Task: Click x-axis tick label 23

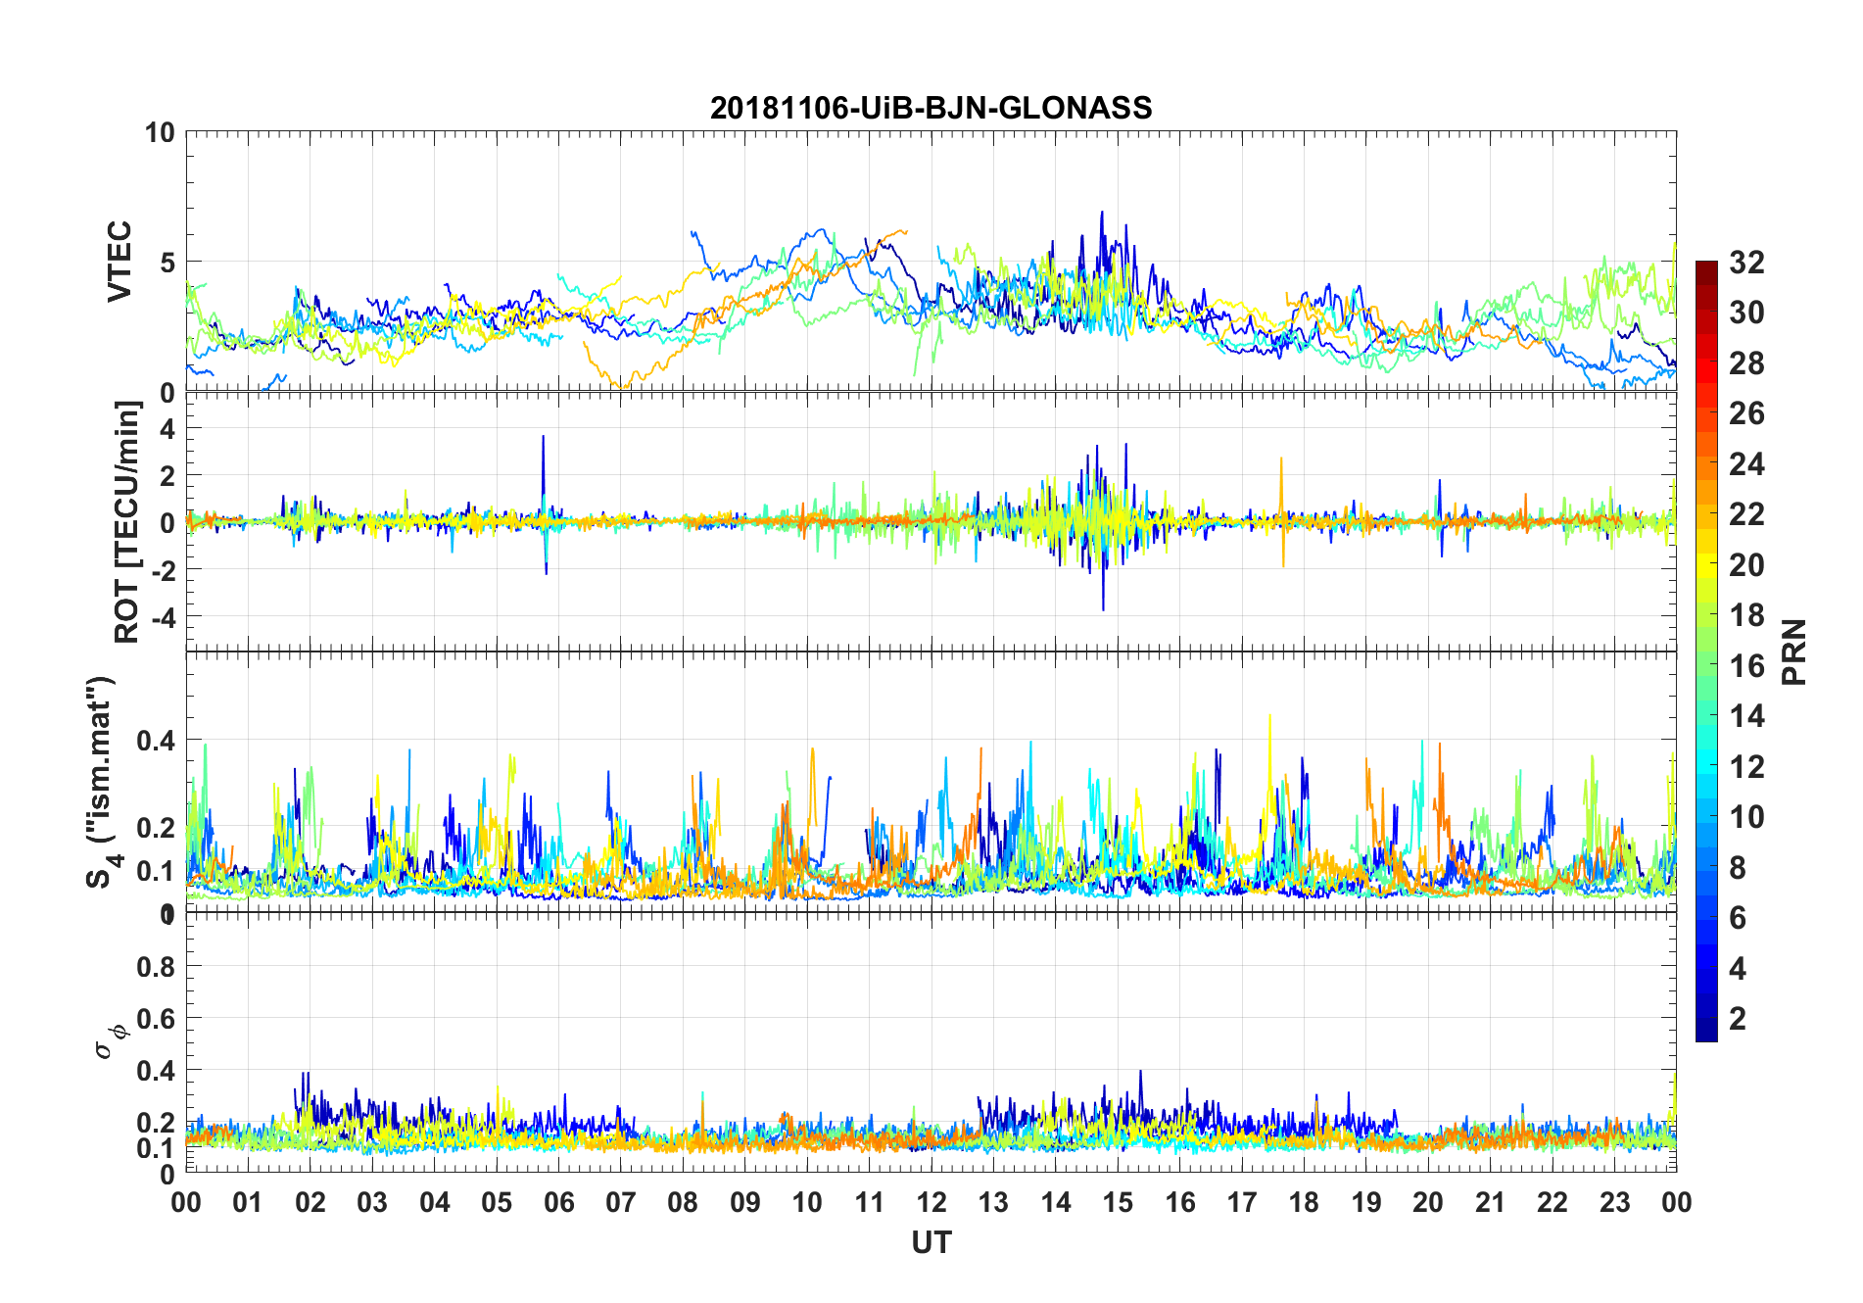Action: pos(1614,1202)
